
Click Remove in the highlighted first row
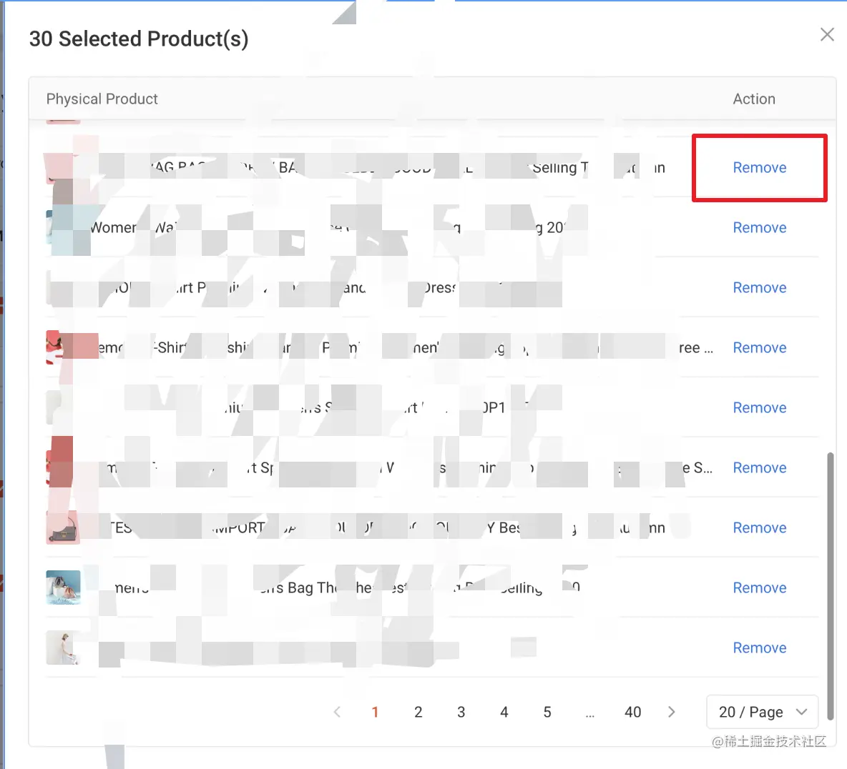click(x=759, y=168)
